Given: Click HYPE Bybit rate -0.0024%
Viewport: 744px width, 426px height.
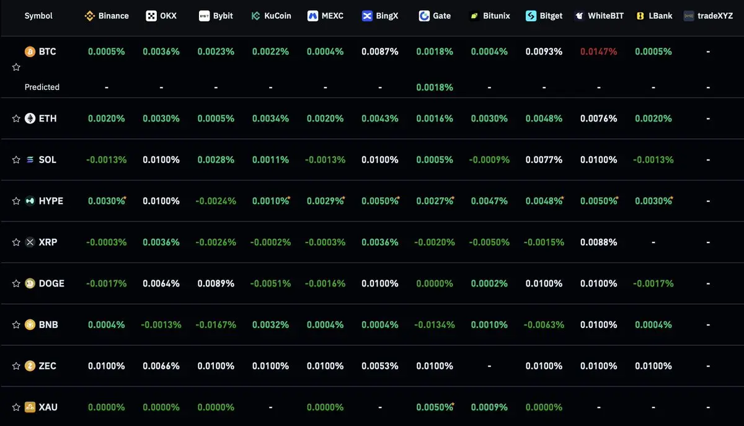Looking at the screenshot, I should pos(216,201).
